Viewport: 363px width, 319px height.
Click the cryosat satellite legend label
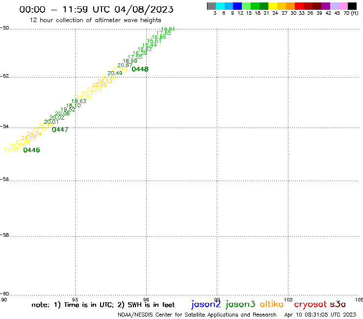point(311,305)
